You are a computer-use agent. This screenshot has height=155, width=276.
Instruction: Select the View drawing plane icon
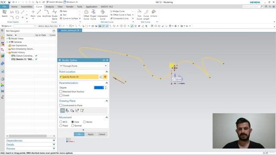[x=63, y=110]
